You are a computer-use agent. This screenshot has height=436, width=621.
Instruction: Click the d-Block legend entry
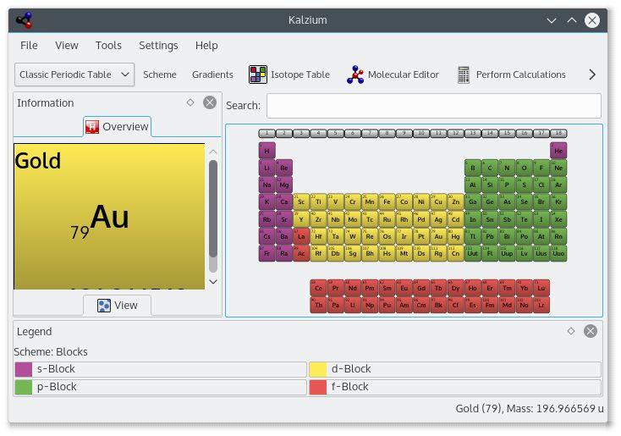pos(455,369)
